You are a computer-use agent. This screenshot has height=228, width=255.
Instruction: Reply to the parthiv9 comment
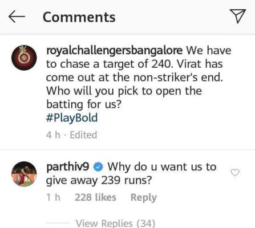click(144, 197)
